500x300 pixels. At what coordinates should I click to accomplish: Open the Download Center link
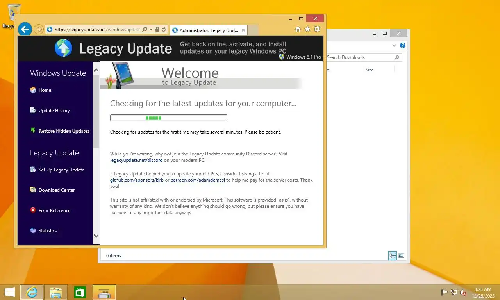pos(57,190)
